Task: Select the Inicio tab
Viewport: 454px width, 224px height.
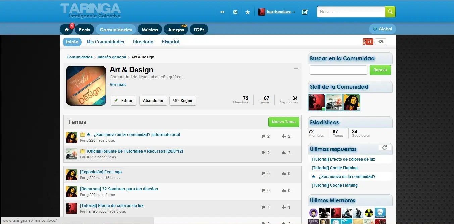Action: pyautogui.click(x=72, y=42)
